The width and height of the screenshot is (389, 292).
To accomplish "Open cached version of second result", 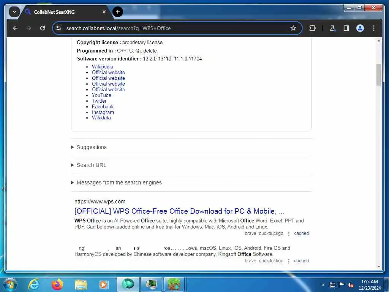I will click(x=301, y=261).
